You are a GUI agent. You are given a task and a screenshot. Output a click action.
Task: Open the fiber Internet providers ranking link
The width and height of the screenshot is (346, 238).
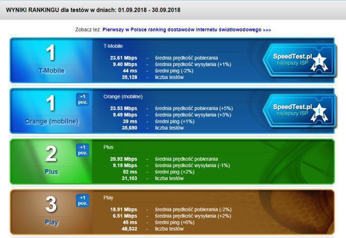pos(186,30)
